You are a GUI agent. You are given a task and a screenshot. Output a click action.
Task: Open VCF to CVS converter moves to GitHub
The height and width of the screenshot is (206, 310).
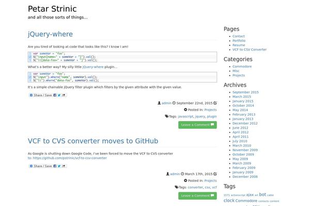[x=93, y=141]
